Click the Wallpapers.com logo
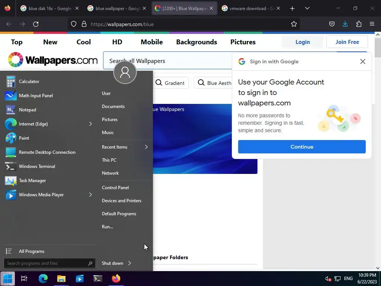 point(53,60)
